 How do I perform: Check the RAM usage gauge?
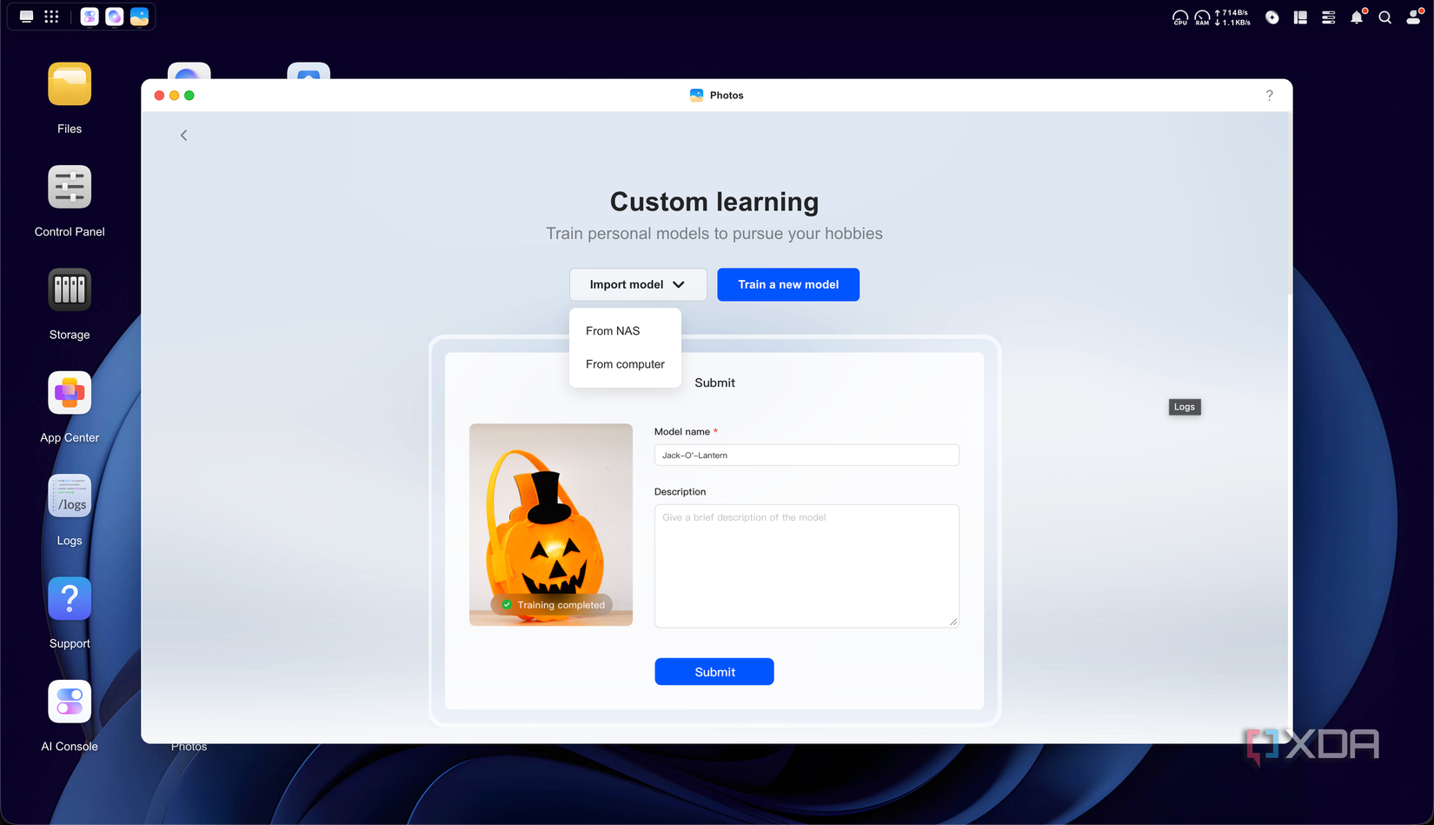1202,17
